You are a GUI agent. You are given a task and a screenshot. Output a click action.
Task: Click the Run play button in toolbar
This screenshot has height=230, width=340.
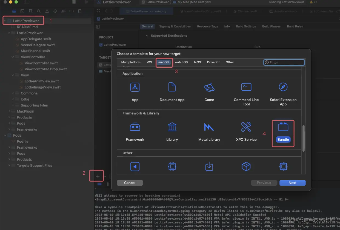point(87,2)
